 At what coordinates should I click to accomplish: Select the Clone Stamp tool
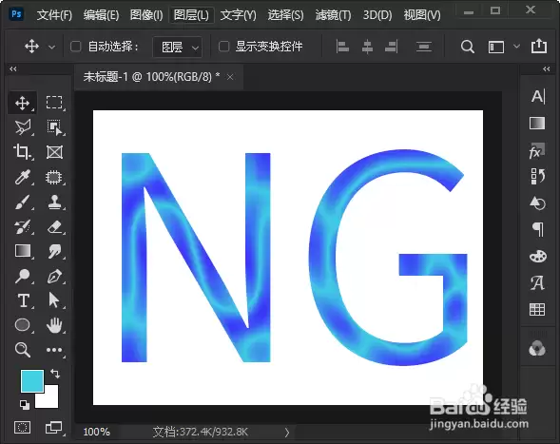click(54, 203)
